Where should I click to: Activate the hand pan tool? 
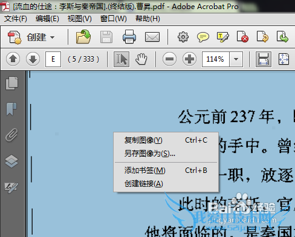[141, 59]
